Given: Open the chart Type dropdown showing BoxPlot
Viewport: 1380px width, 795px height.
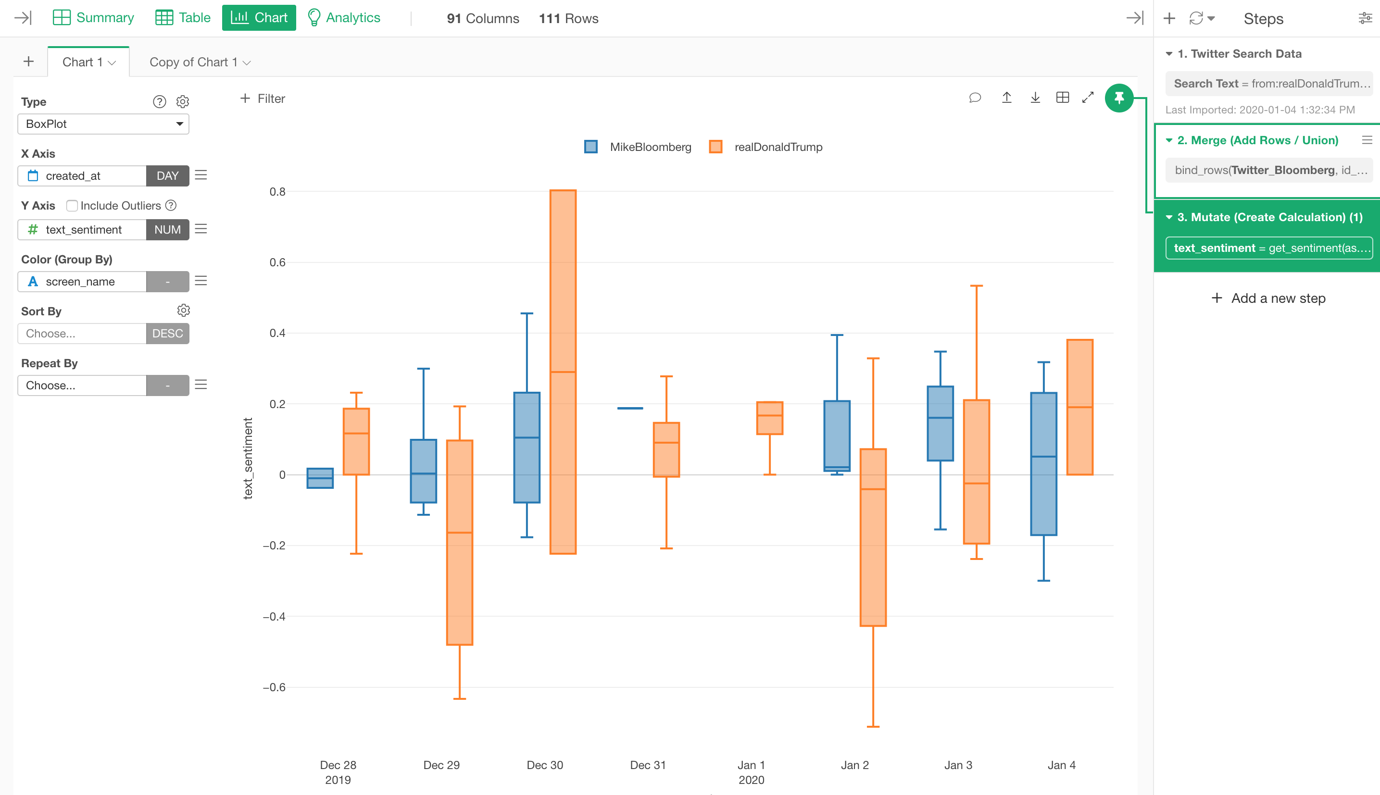Looking at the screenshot, I should 103,124.
